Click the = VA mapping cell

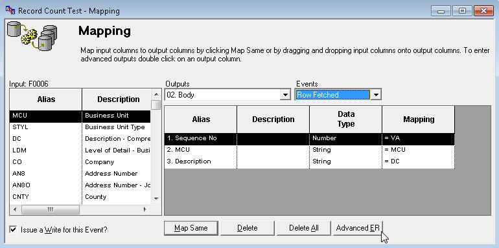tap(418, 139)
